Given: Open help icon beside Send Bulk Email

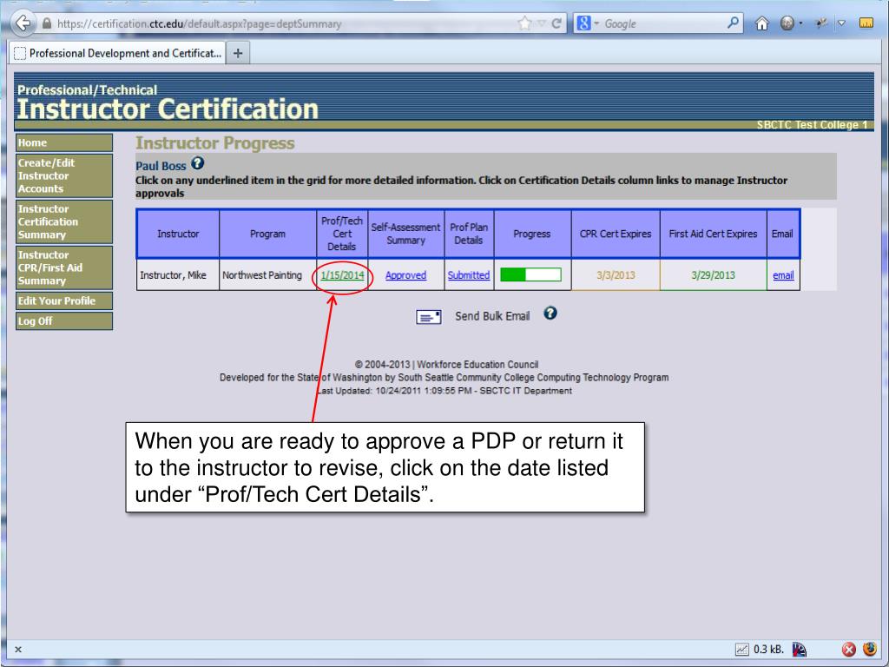Looking at the screenshot, I should 550,313.
